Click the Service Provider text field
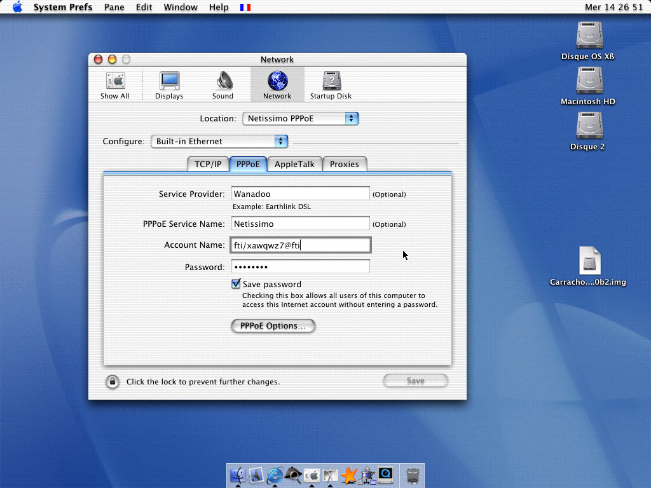651x488 pixels. tap(300, 194)
